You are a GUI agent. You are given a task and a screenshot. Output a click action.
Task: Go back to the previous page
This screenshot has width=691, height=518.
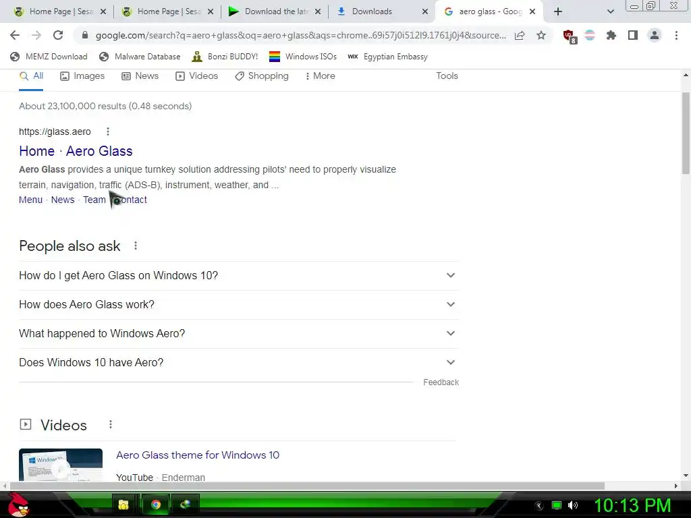15,35
